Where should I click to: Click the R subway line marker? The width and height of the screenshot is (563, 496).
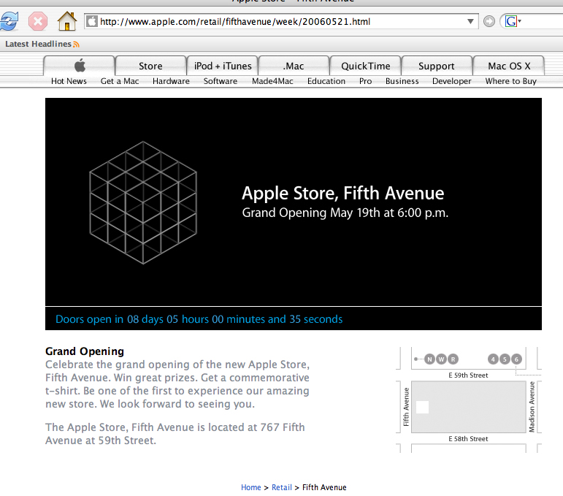(x=453, y=359)
